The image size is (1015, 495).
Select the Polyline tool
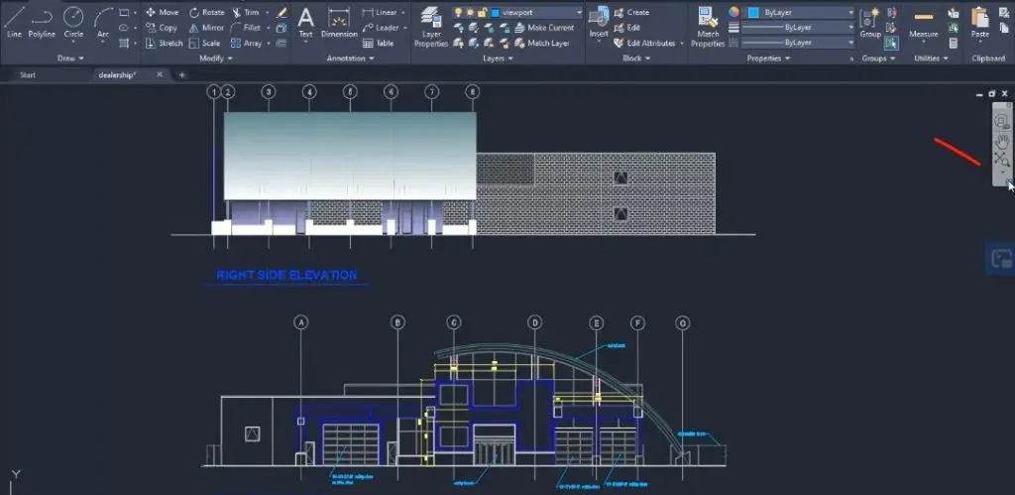pyautogui.click(x=42, y=22)
